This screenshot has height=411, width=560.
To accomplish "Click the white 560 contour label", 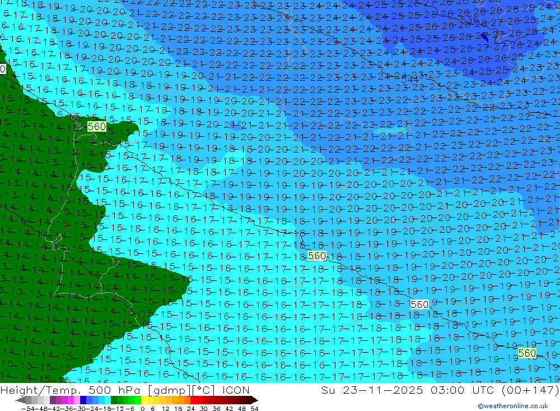I will pos(419,304).
